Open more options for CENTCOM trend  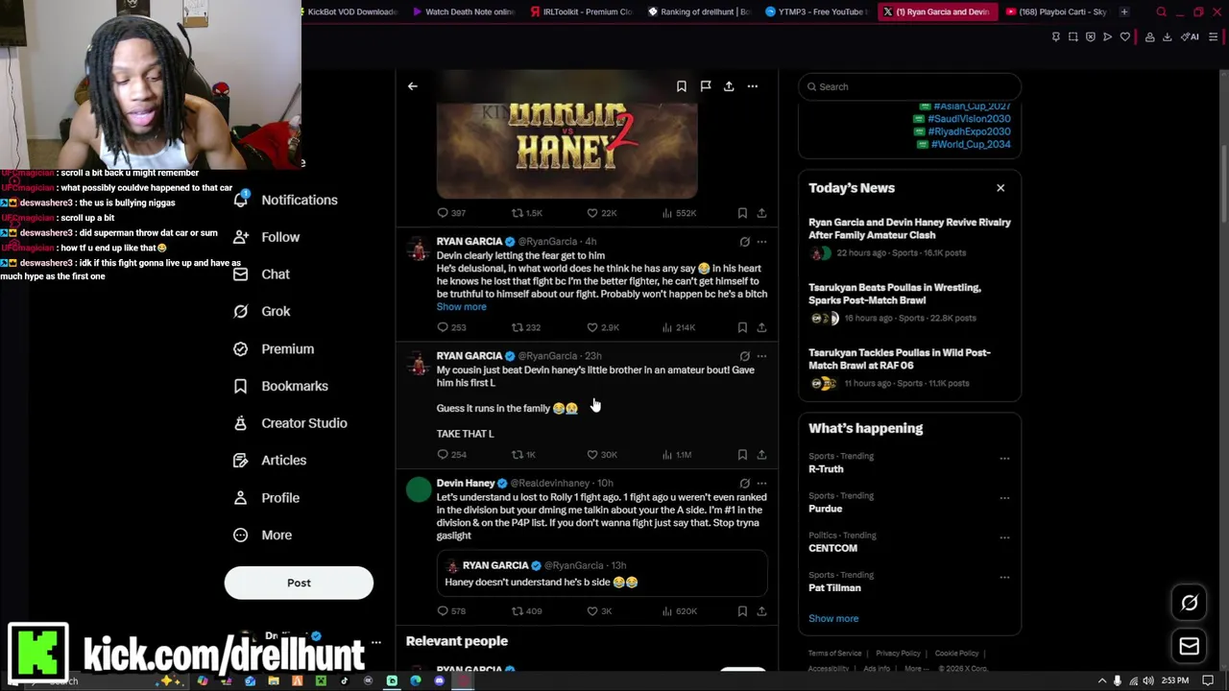(x=1004, y=537)
